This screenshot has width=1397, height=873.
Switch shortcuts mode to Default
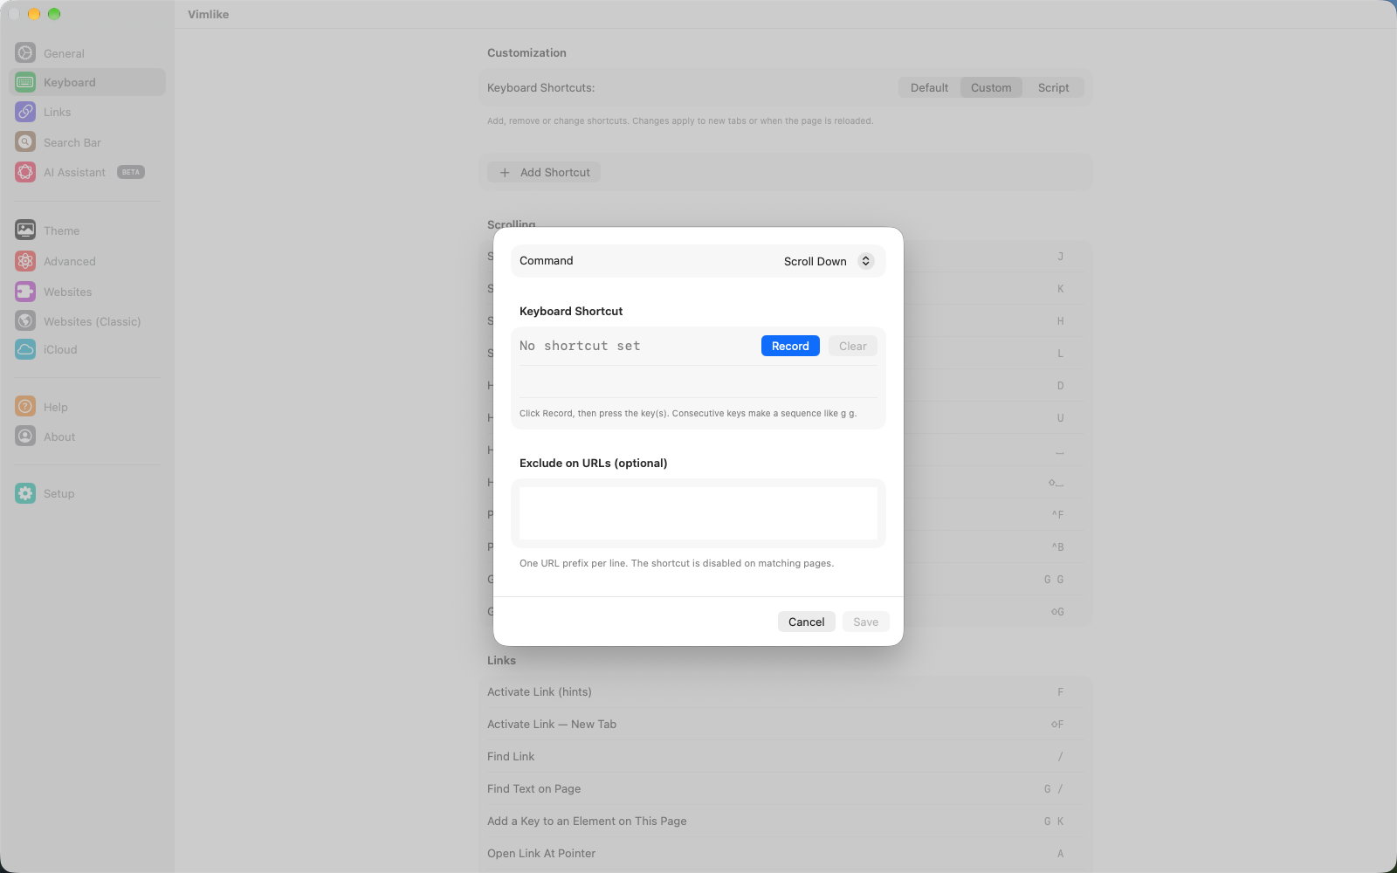pos(929,88)
